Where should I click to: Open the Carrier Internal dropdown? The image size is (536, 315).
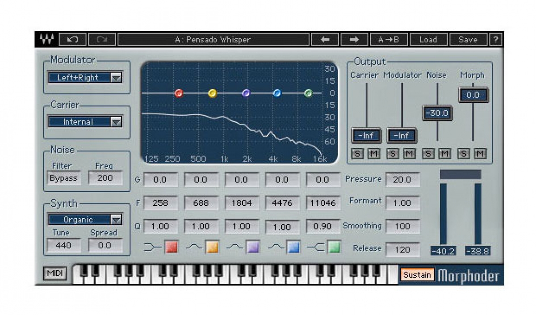point(85,122)
